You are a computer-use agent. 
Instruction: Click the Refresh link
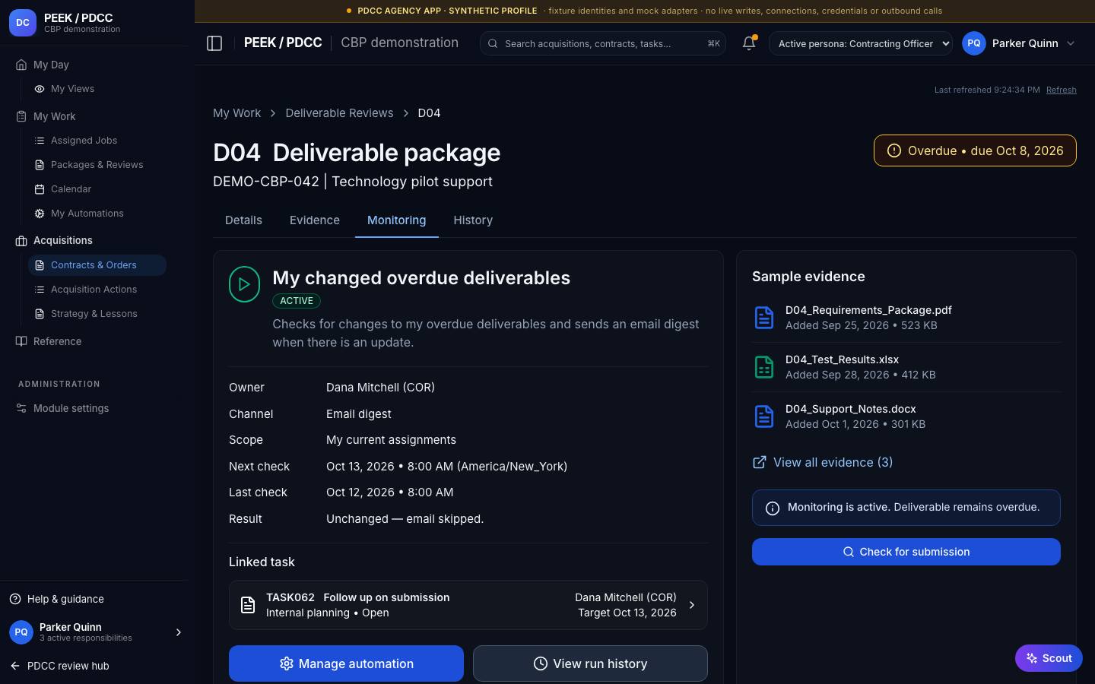1061,90
